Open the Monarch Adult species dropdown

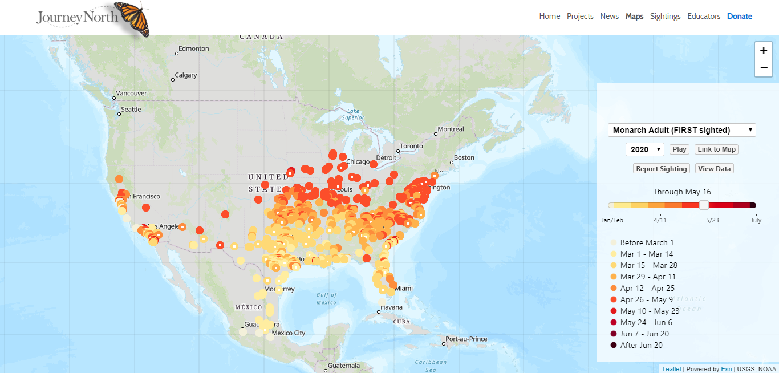coord(682,130)
